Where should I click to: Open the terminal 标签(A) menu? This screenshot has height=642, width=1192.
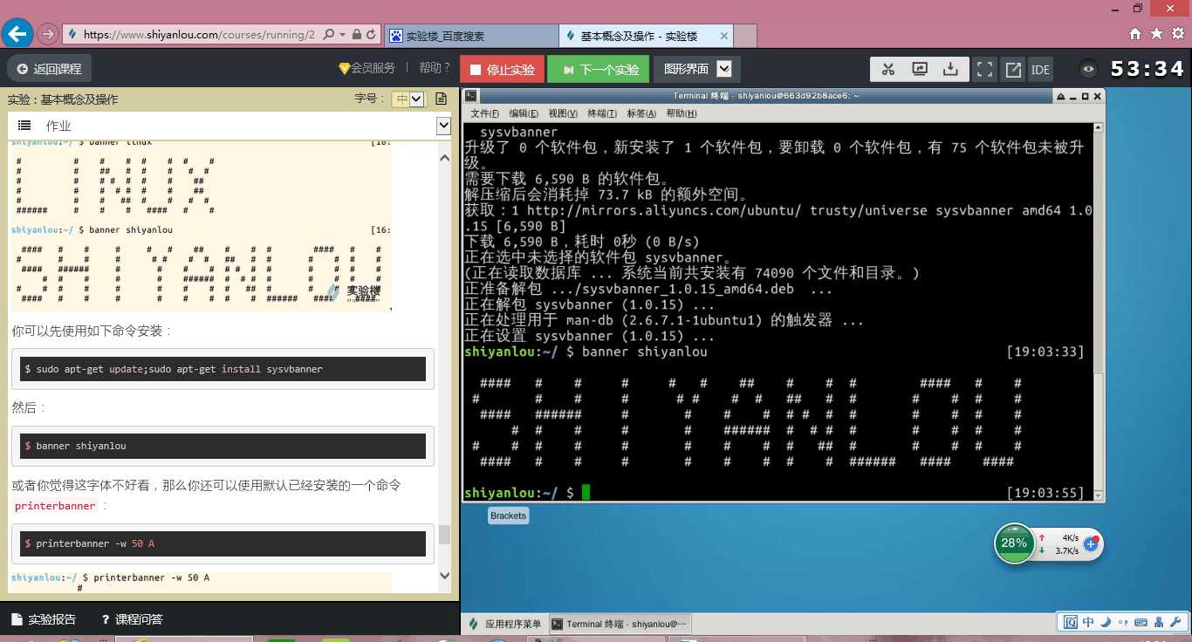641,113
